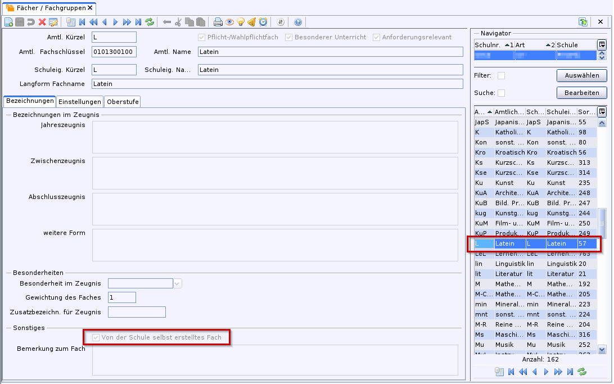Delete the record using the red X icon
614x384 pixels.
[42, 22]
